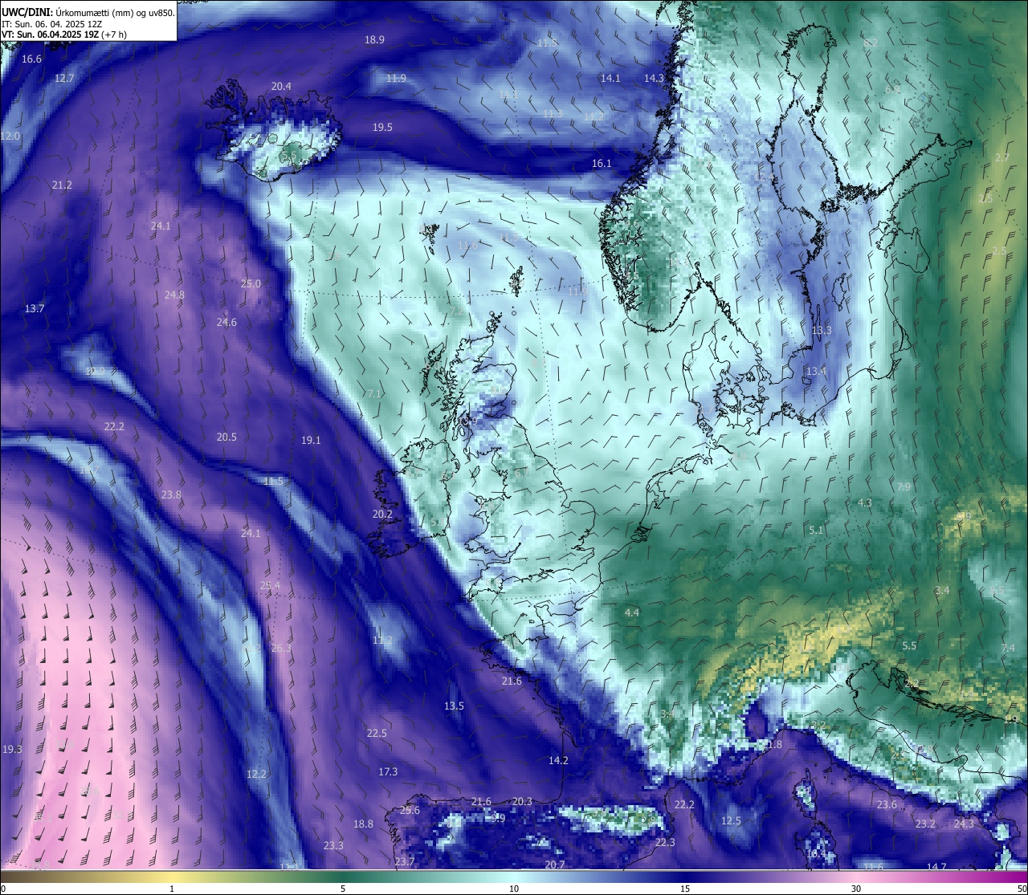Click the 14.3 value label
The height and width of the screenshot is (895, 1028).
654,78
